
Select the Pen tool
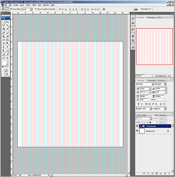[3, 47]
